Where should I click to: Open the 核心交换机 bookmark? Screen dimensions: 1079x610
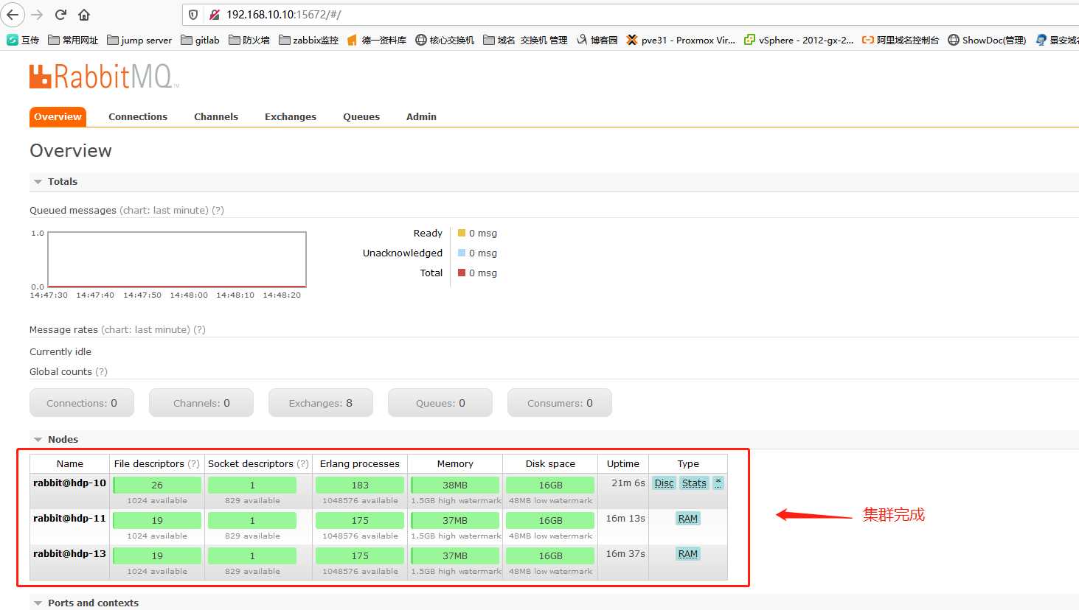pyautogui.click(x=445, y=40)
